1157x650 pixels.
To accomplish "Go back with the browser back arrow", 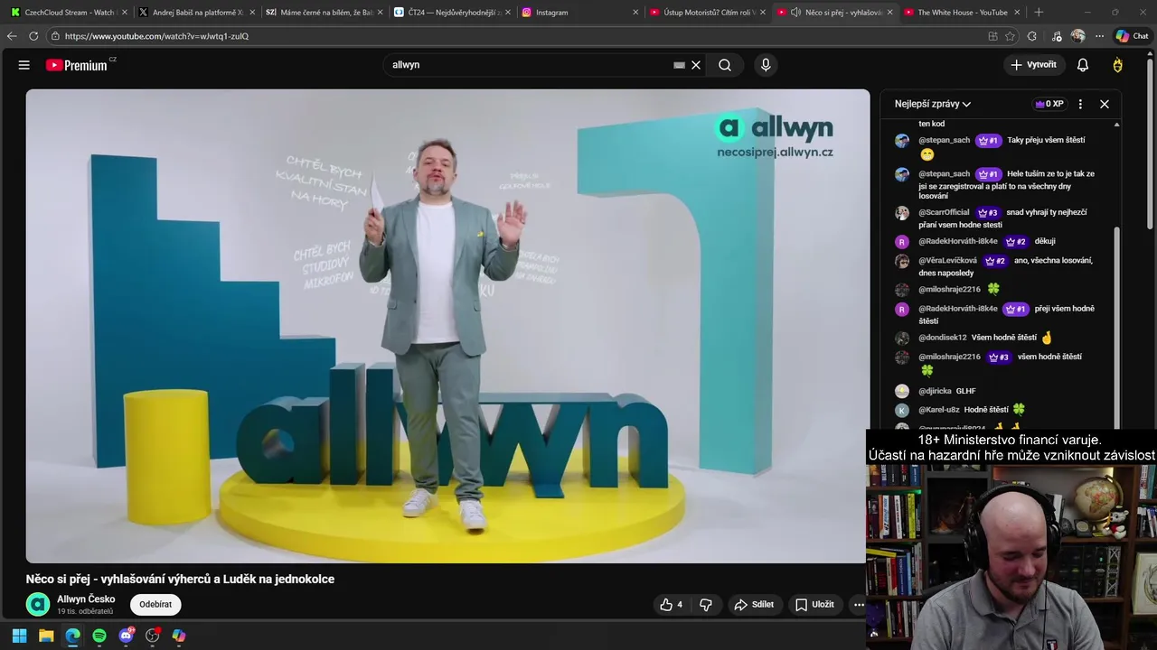I will point(12,36).
